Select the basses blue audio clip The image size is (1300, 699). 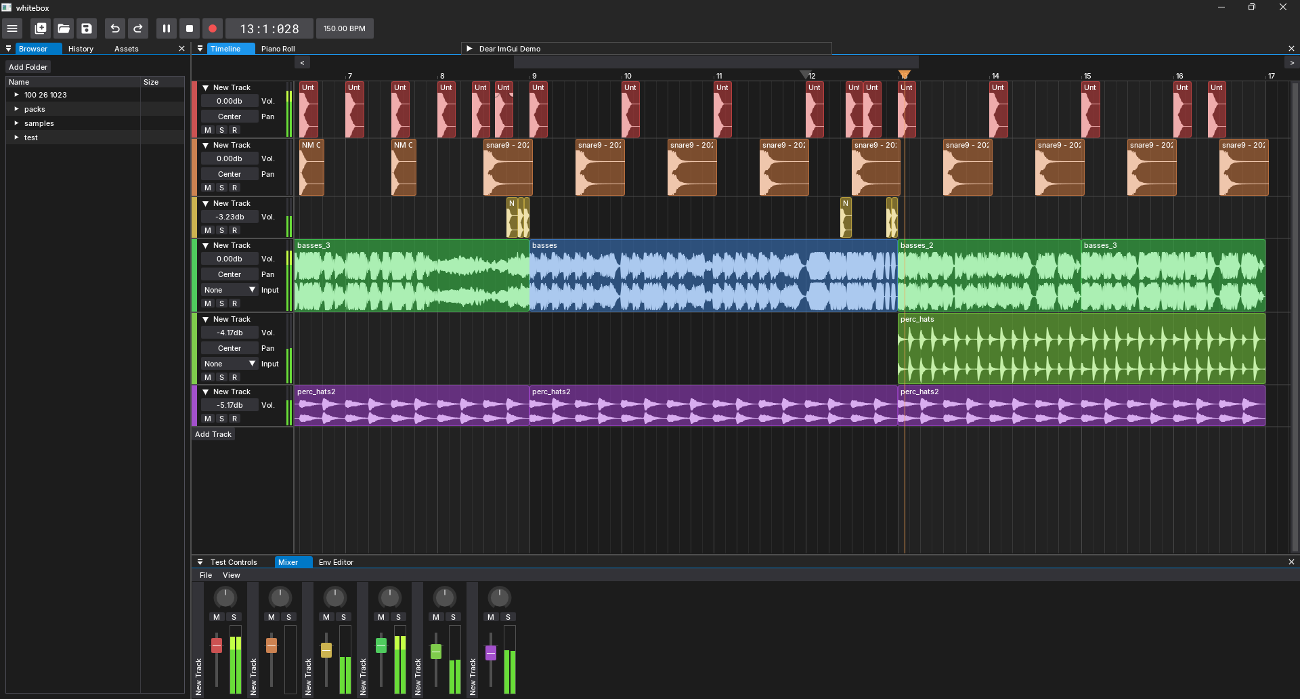(x=713, y=275)
